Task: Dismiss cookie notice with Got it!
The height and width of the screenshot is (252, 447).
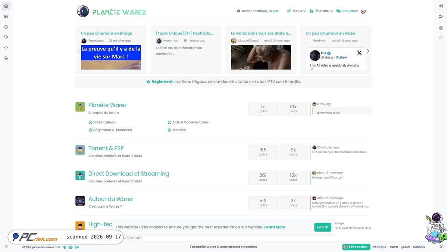Action: [323, 227]
